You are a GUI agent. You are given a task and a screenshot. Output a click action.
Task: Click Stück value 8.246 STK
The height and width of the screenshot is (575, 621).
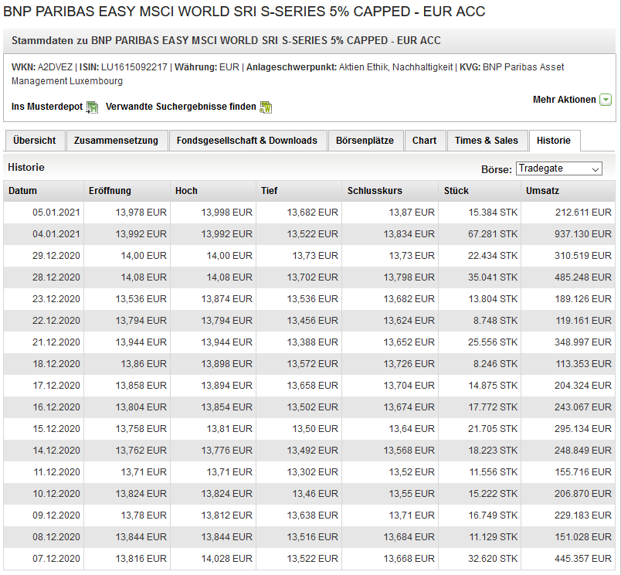tap(495, 364)
